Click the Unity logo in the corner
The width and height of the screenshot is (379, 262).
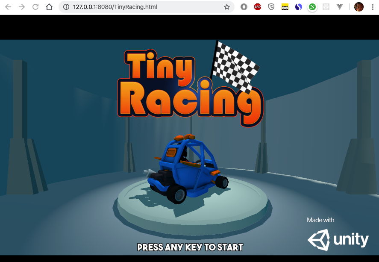click(338, 239)
